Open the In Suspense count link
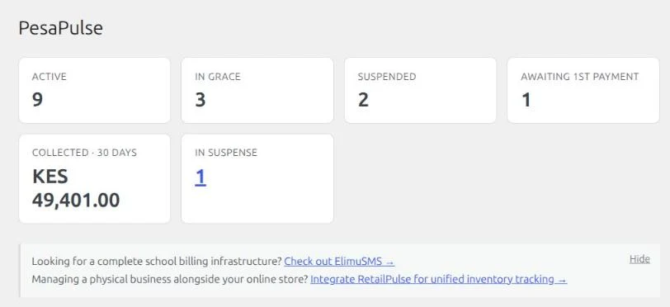This screenshot has width=670, height=307. click(201, 177)
